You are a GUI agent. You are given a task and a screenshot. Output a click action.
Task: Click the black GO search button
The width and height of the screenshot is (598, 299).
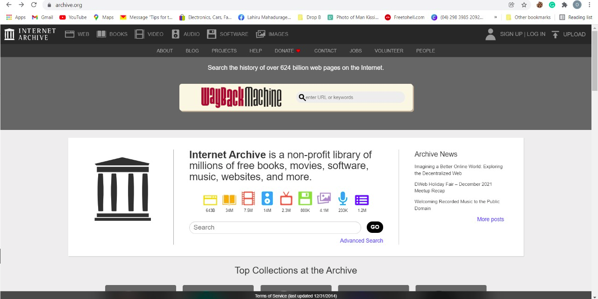(375, 227)
